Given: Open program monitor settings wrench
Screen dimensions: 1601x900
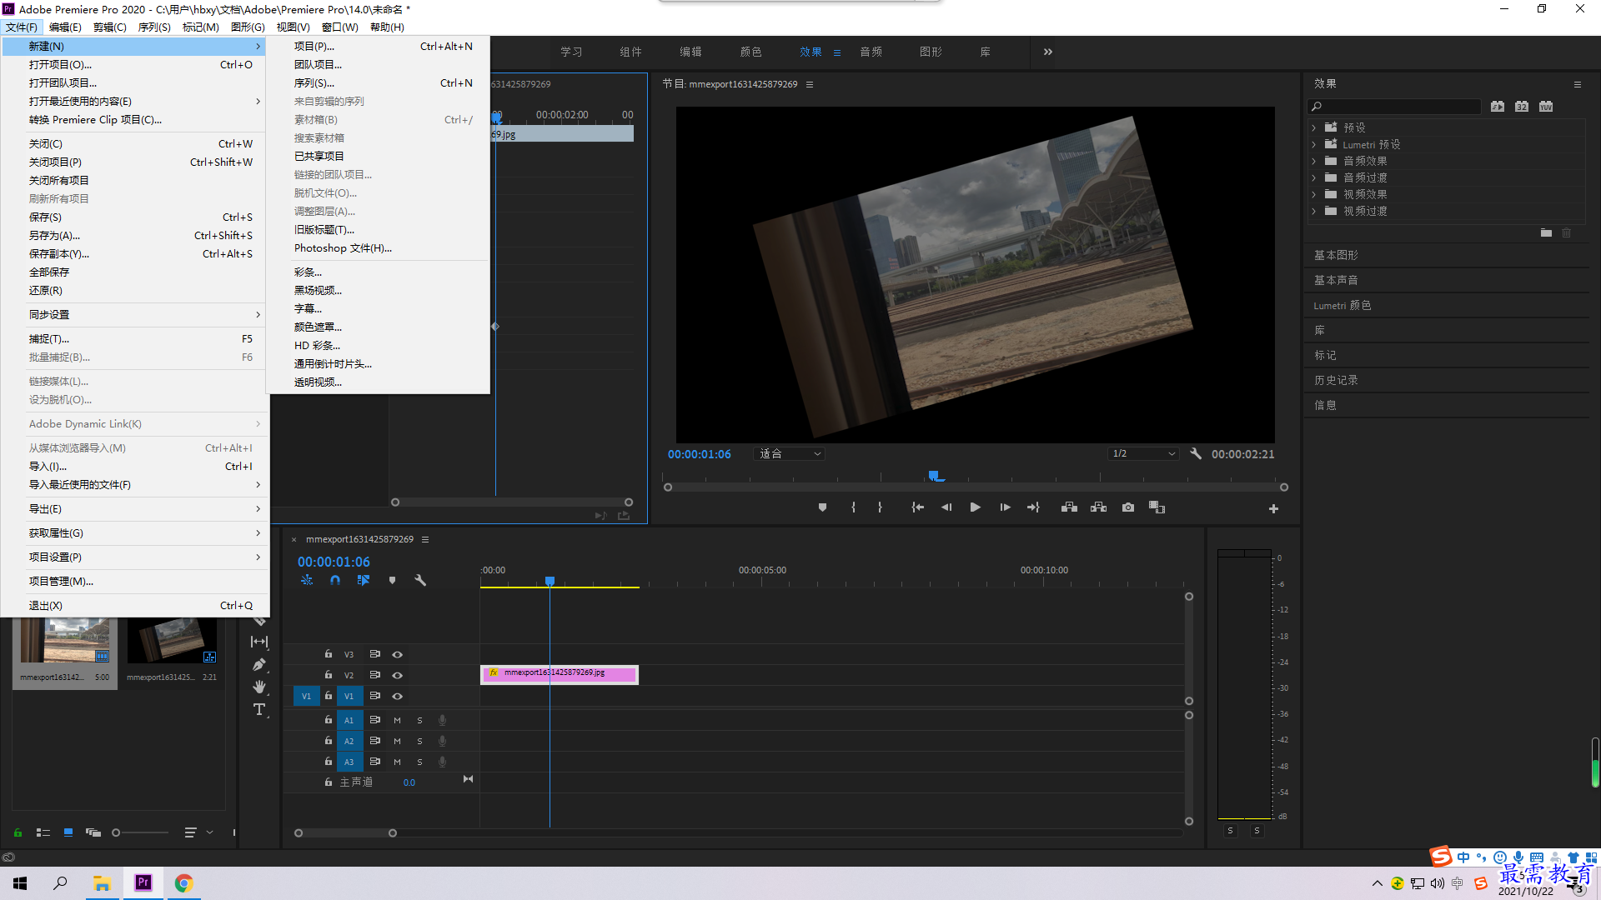Looking at the screenshot, I should pos(1196,453).
